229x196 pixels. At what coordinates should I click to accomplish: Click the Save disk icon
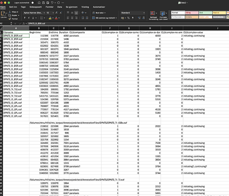[44, 3]
